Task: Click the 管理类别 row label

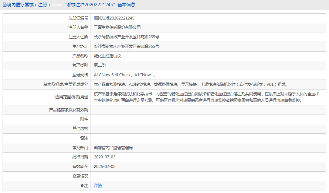Action: point(80,65)
